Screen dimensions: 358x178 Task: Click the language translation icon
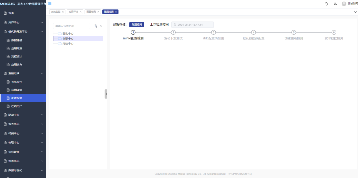click(x=335, y=4)
